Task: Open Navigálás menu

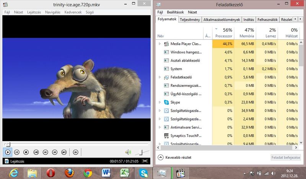Action: [x=53, y=12]
